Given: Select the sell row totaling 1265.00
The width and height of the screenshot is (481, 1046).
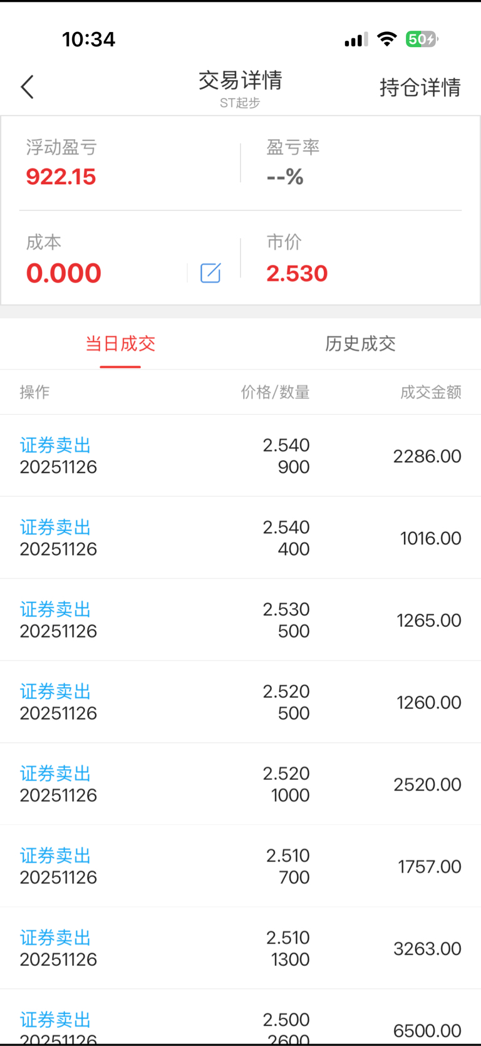Looking at the screenshot, I should (x=240, y=620).
